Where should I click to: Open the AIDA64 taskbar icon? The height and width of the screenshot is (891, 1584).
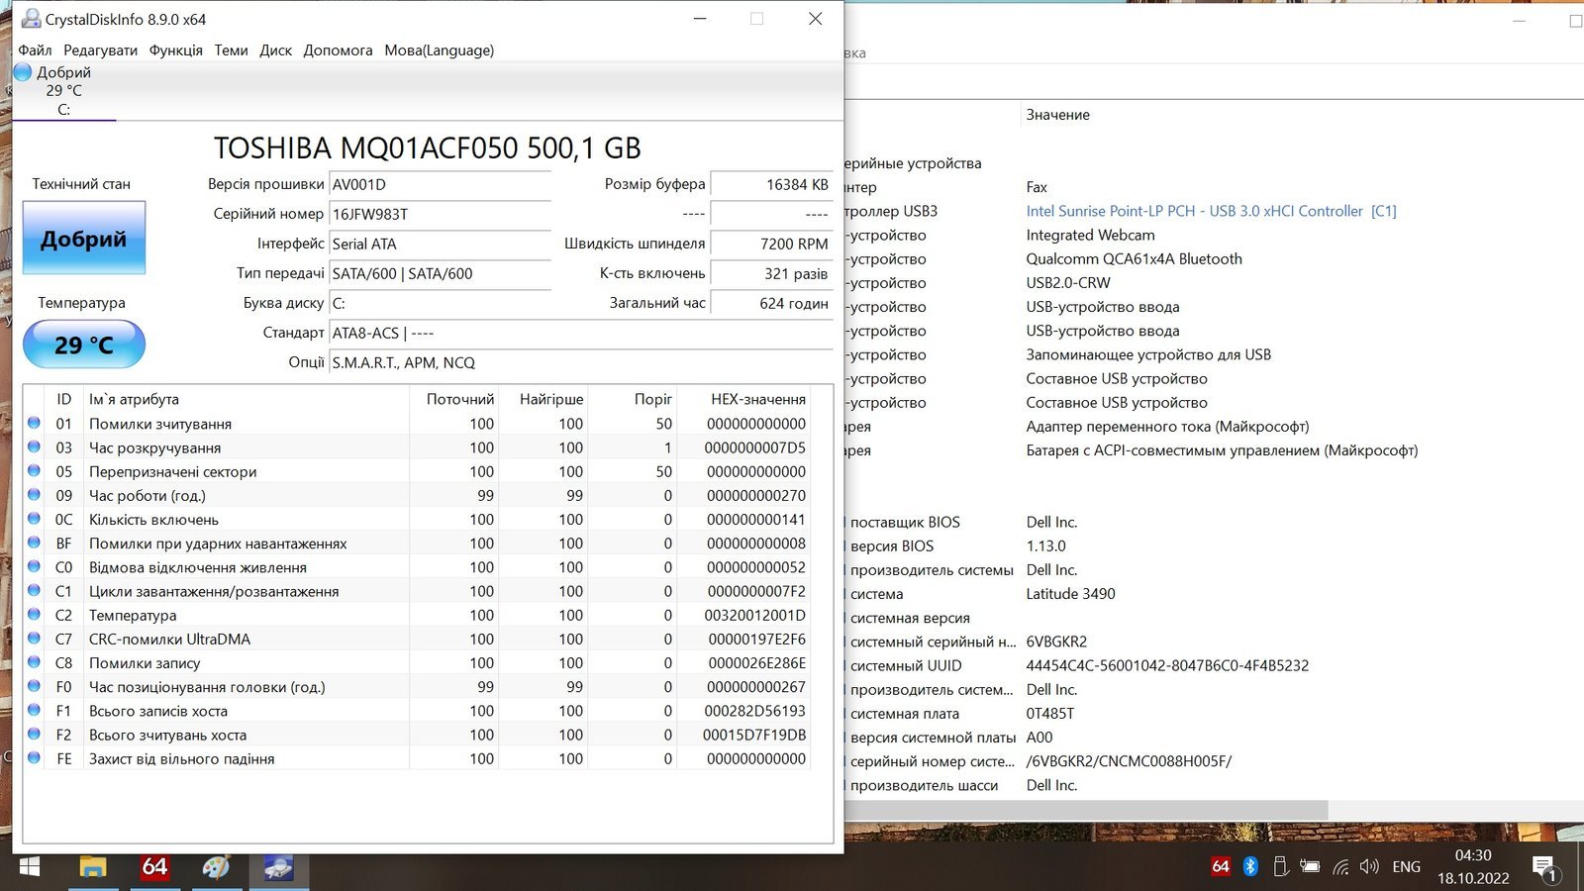click(154, 867)
